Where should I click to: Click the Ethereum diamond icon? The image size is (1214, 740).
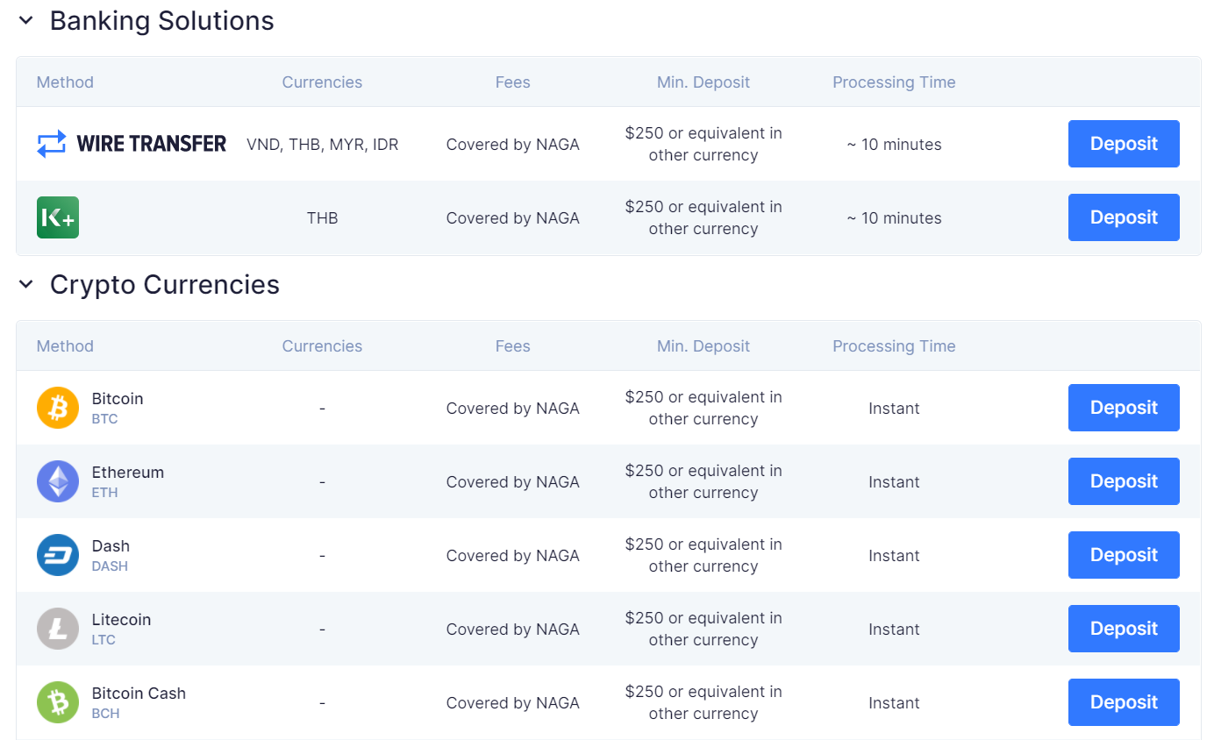coord(58,481)
